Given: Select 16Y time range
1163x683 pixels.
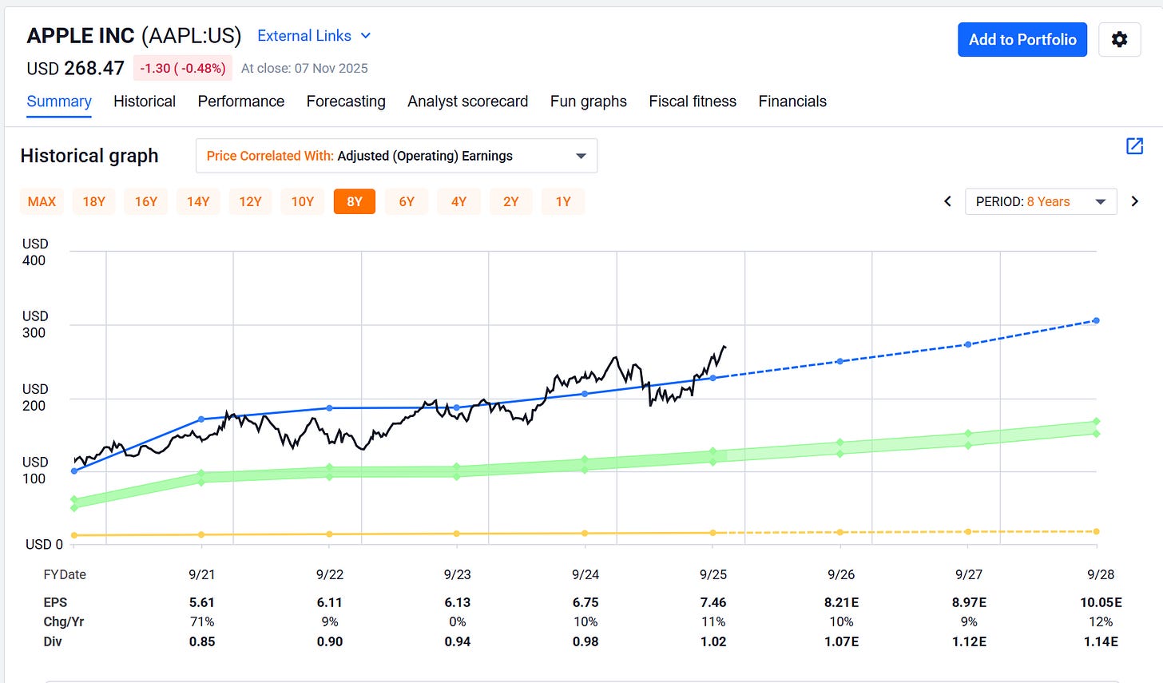Looking at the screenshot, I should pos(146,201).
